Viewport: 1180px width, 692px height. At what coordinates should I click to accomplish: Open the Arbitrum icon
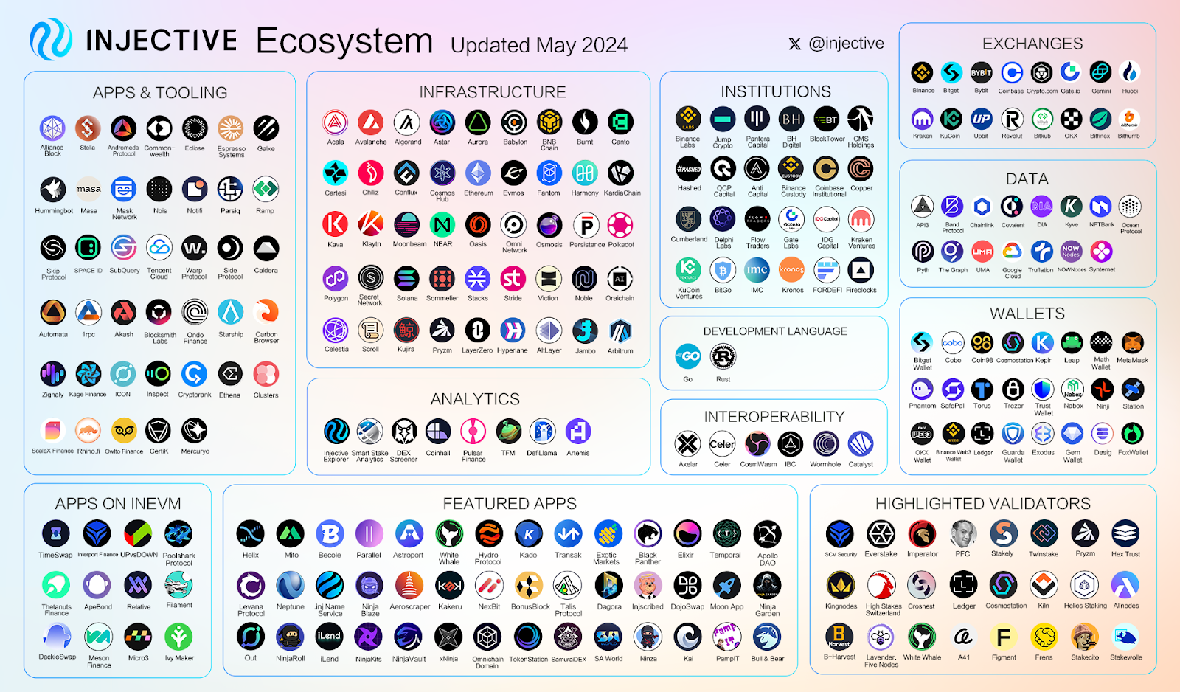(x=619, y=331)
